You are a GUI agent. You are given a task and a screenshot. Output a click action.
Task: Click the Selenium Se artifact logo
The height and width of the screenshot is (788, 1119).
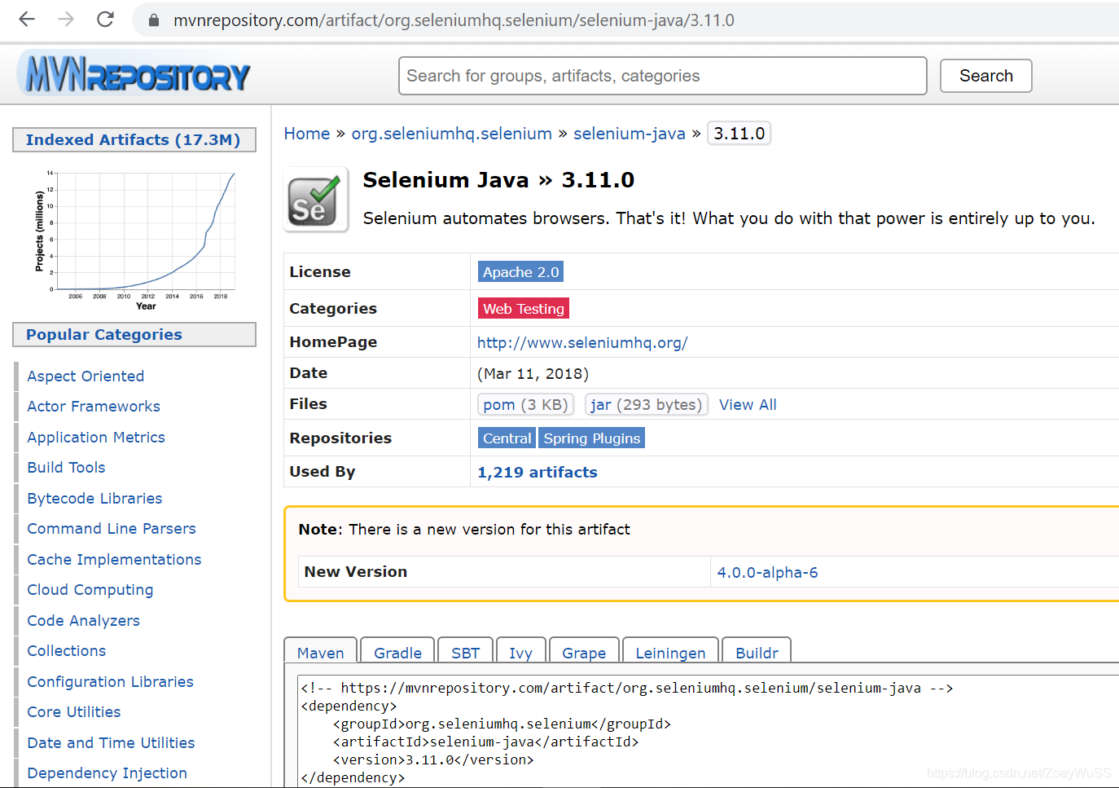pyautogui.click(x=316, y=200)
